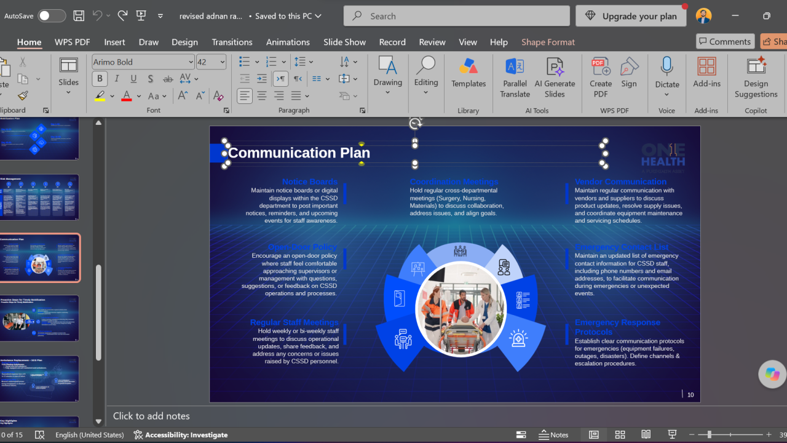Open Design Suggestions Copilot
Image resolution: width=787 pixels, height=443 pixels.
(x=756, y=78)
